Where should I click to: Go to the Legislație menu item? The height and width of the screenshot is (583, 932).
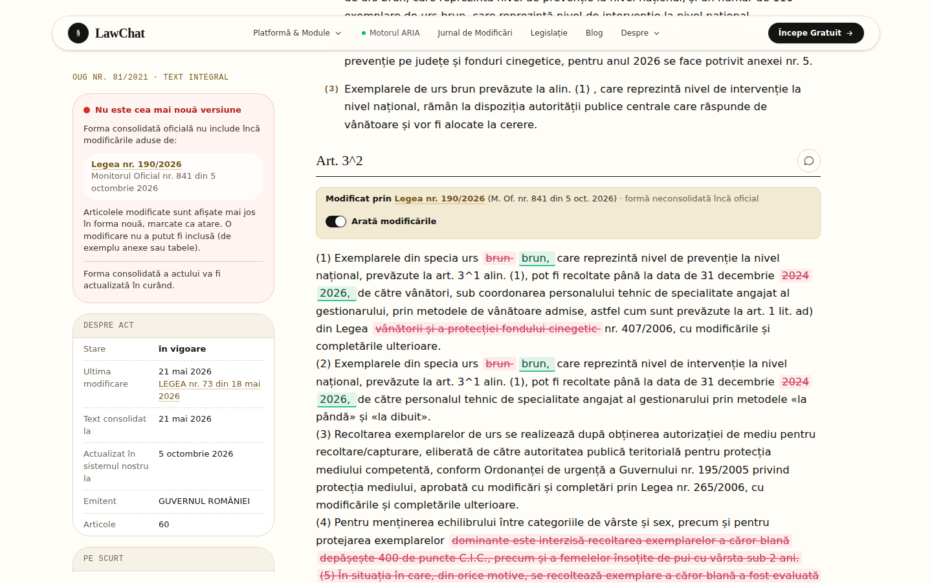549,33
